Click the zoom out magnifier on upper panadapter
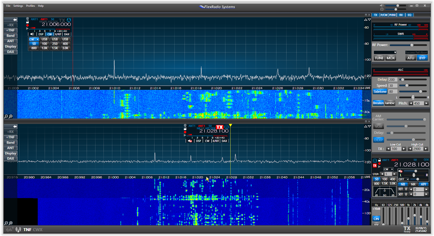Image resolution: width=434 pixels, height=236 pixels. pos(6,116)
